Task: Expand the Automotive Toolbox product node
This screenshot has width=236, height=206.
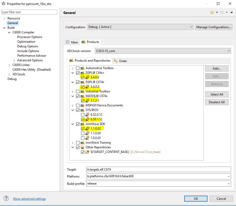Action: point(72,68)
